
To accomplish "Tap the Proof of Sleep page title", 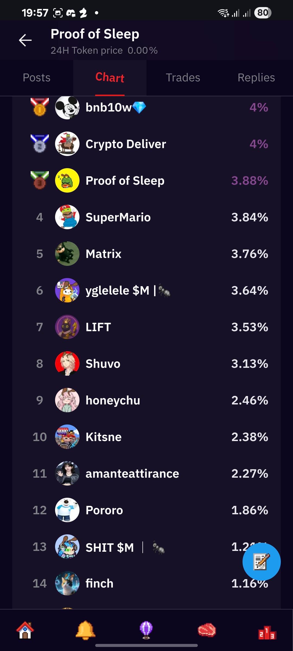I will [x=95, y=34].
